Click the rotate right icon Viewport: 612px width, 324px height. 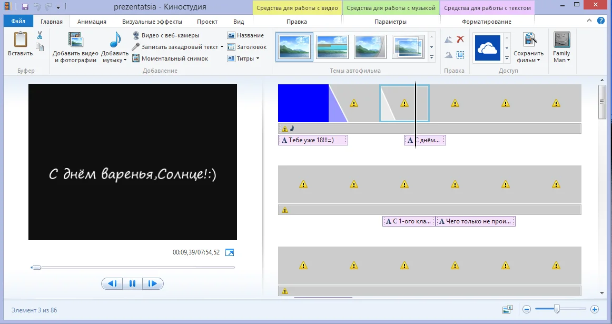tap(449, 55)
